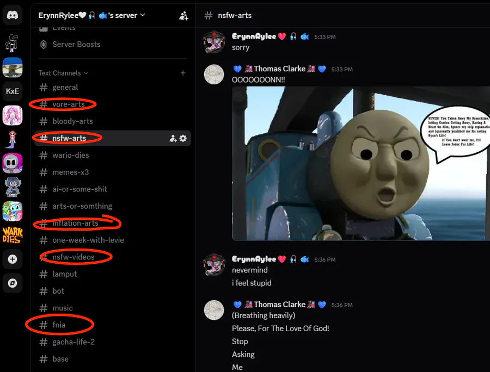Click the Add a Server plus icon
This screenshot has width=490, height=372.
click(13, 259)
